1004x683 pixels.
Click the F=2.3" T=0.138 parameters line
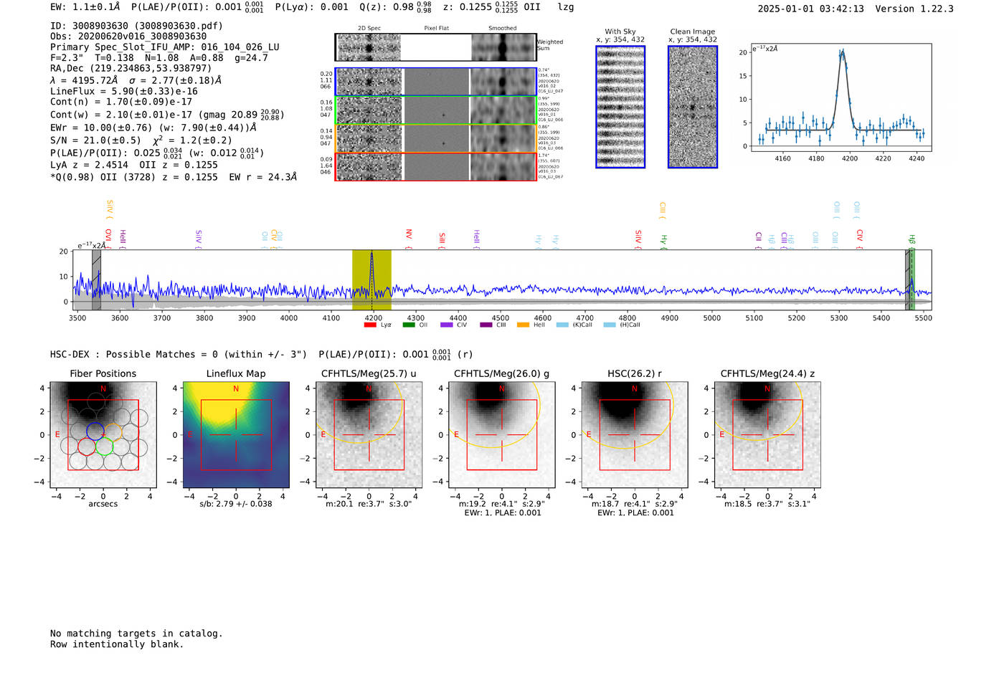point(159,58)
